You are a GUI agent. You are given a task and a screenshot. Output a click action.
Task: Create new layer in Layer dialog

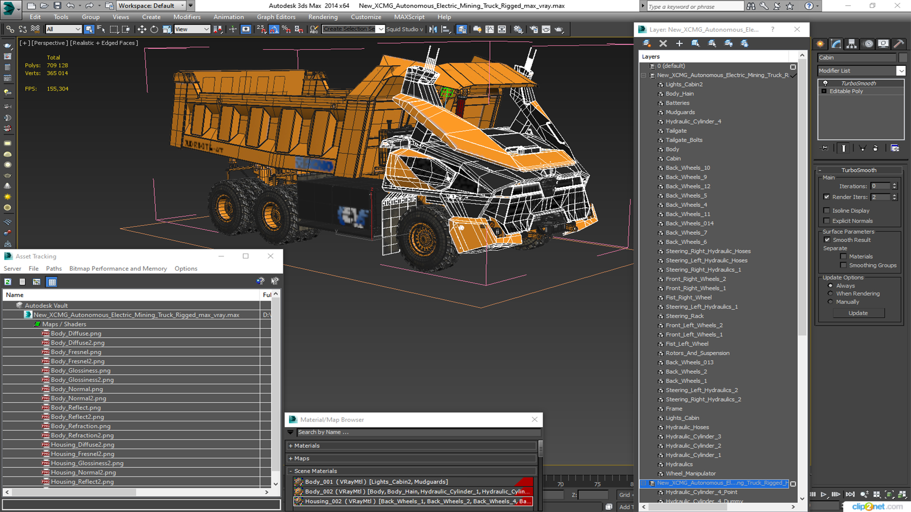tap(647, 43)
